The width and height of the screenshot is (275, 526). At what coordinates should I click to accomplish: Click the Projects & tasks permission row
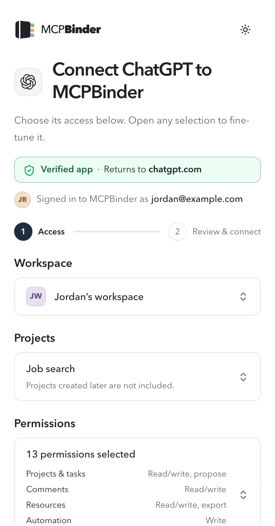click(x=126, y=474)
